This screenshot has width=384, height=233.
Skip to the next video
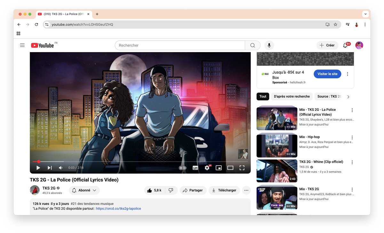click(x=50, y=168)
